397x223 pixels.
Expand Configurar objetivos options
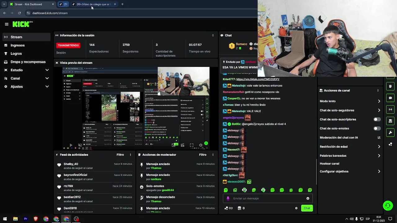point(379,171)
